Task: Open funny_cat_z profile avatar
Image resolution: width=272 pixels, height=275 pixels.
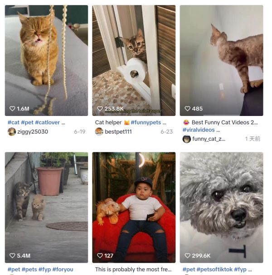Action: pyautogui.click(x=187, y=139)
